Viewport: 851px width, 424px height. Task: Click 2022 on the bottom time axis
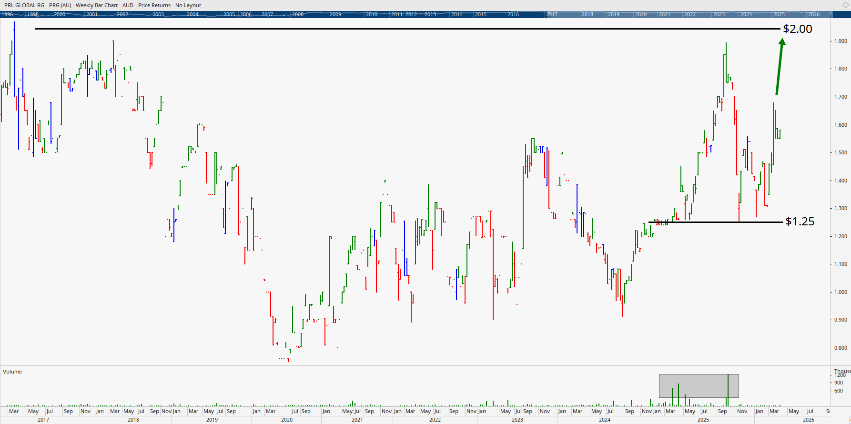tap(435, 420)
